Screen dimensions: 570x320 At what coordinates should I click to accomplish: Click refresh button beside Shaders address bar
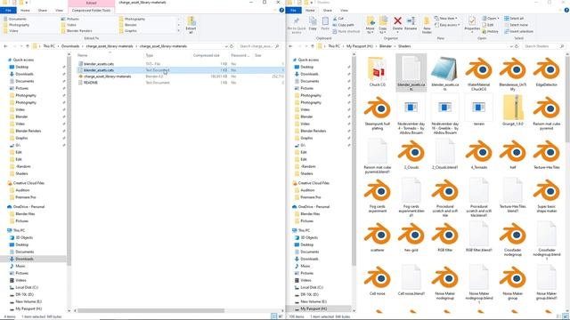pyautogui.click(x=517, y=46)
